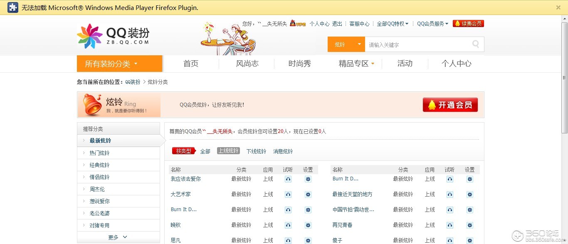This screenshot has height=244, width=568.
Task: Preview the 晚秋 ringtone via its headphone icon
Action: click(x=288, y=225)
